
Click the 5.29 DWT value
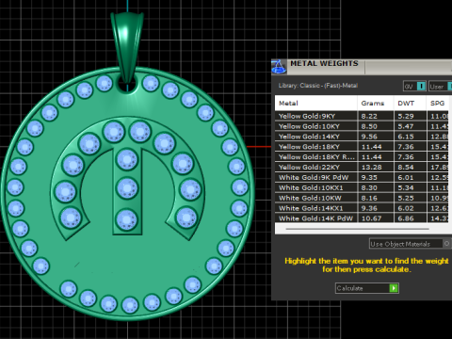coord(406,116)
